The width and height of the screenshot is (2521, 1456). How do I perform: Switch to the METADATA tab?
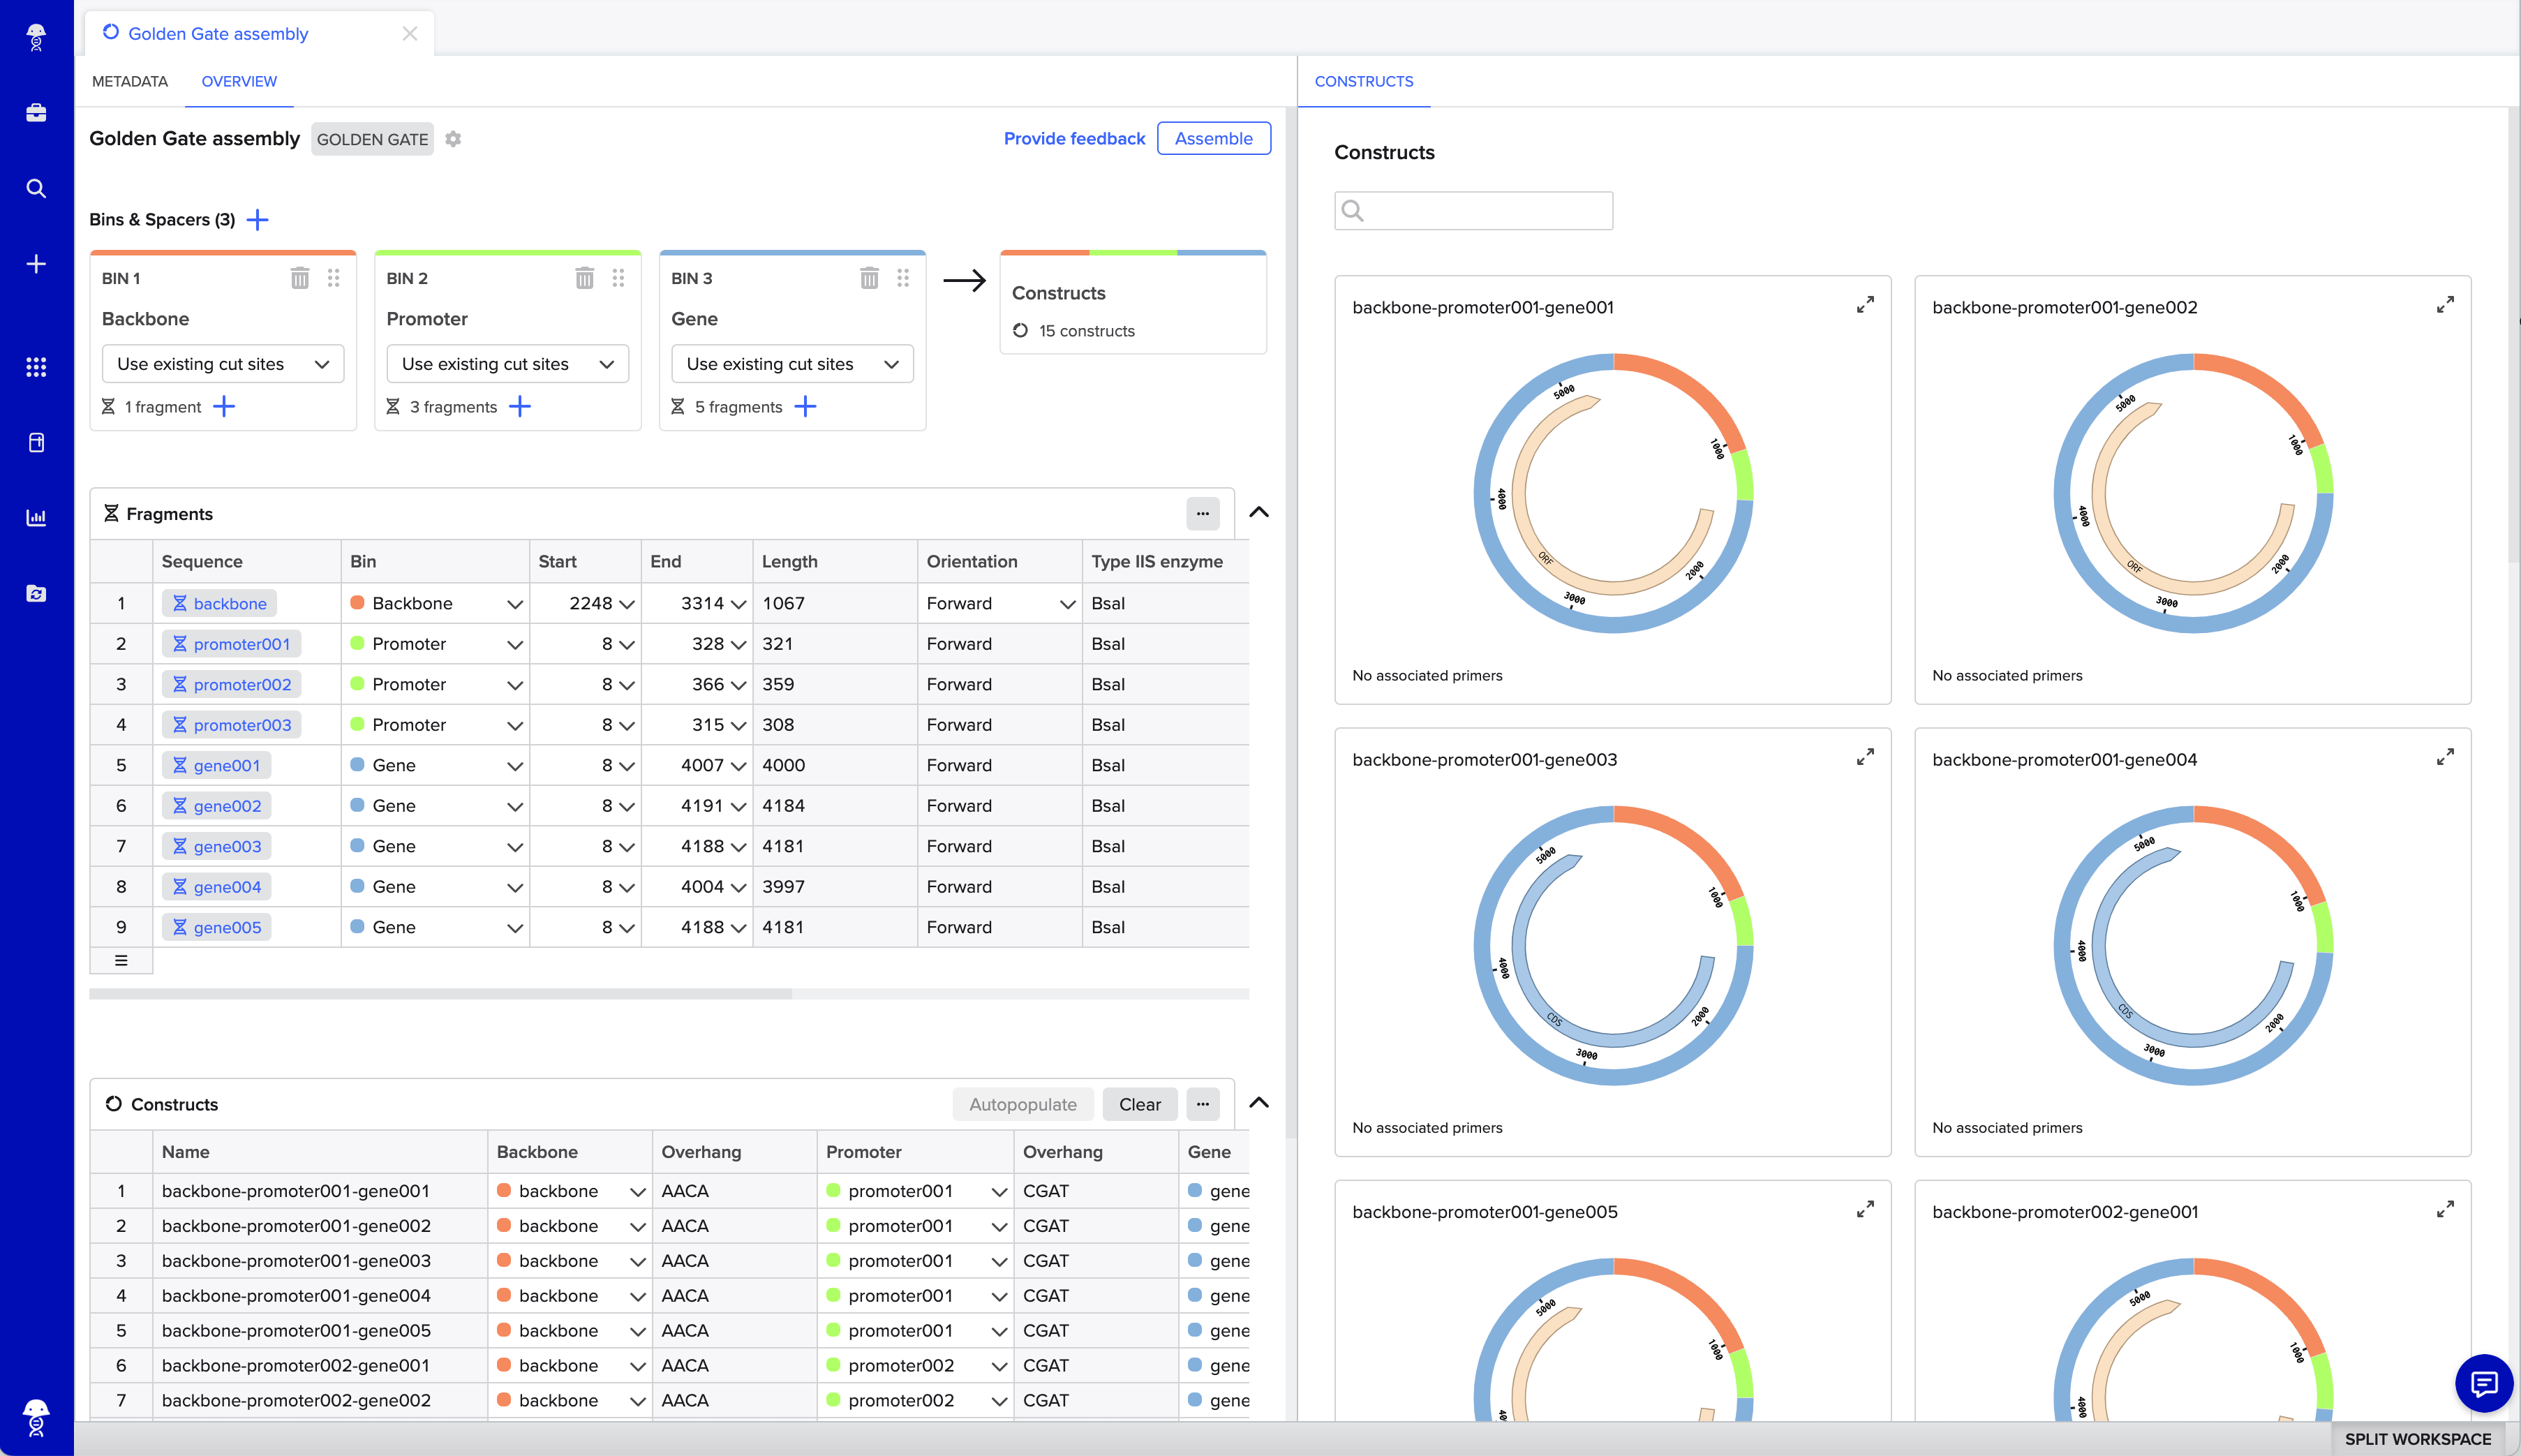tap(130, 81)
